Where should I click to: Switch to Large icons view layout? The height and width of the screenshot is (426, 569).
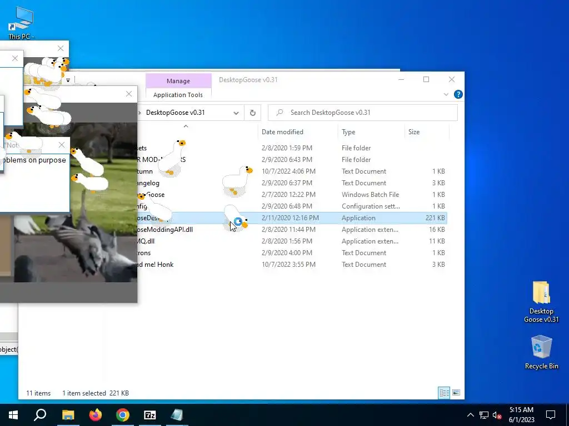click(x=456, y=393)
